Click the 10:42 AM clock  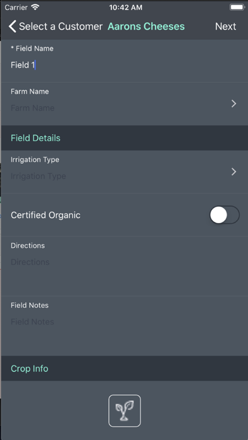(x=126, y=8)
